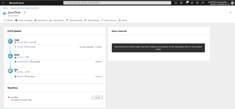235x109 pixels.
Task: Open external link icon next to commit 9746ac7c
Action: [x=25, y=47]
